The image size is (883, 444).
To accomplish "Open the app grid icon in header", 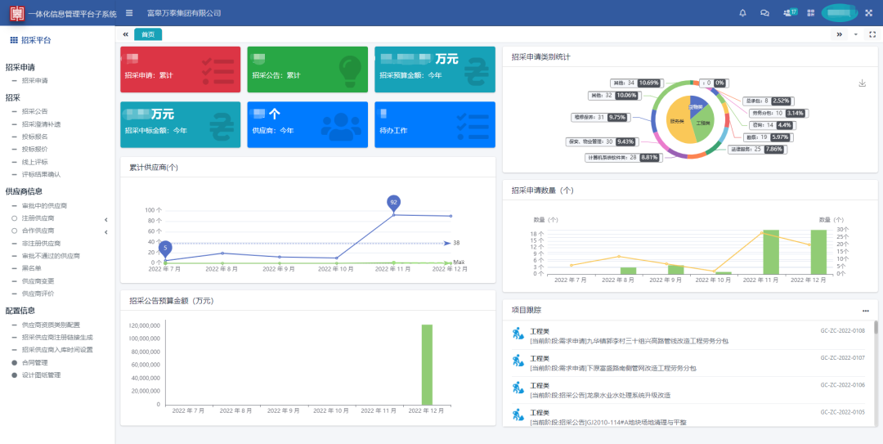I will (811, 13).
